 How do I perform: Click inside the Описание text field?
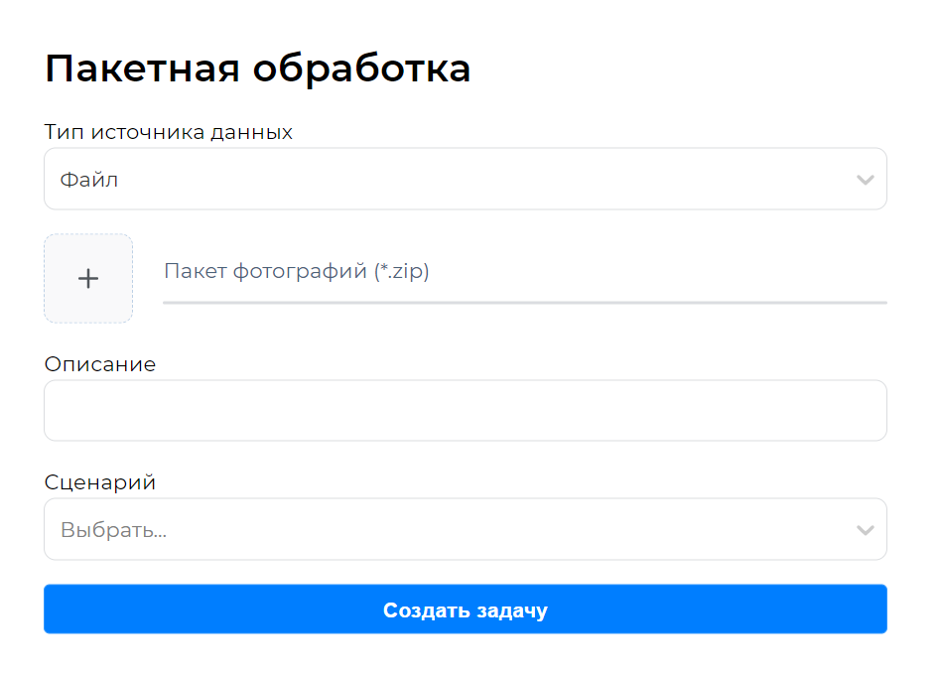466,410
